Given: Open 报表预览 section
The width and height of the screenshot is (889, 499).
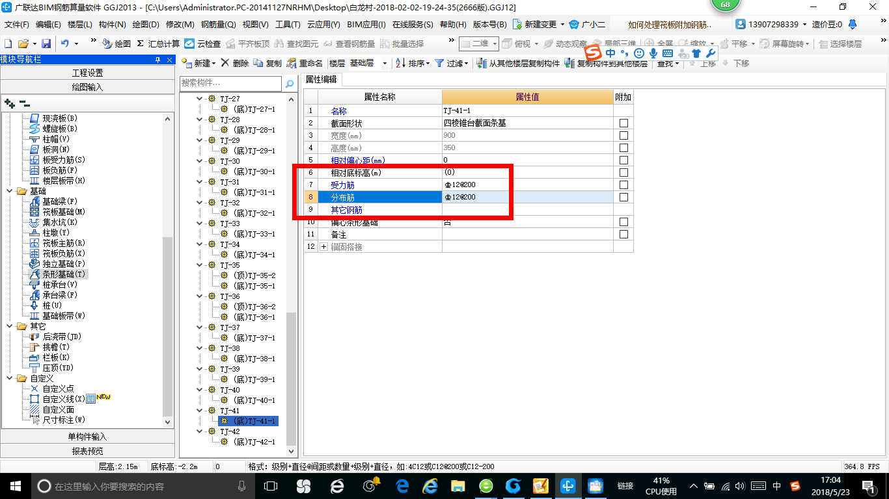Looking at the screenshot, I should (x=87, y=451).
